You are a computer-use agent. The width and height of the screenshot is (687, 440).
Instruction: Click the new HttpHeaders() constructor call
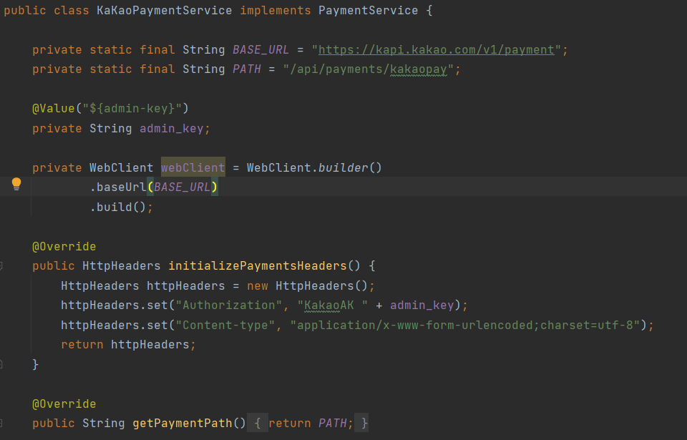click(x=308, y=285)
